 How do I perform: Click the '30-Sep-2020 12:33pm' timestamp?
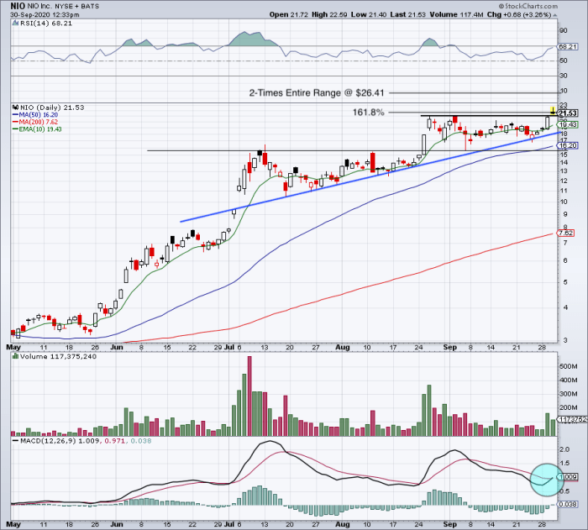[x=45, y=15]
